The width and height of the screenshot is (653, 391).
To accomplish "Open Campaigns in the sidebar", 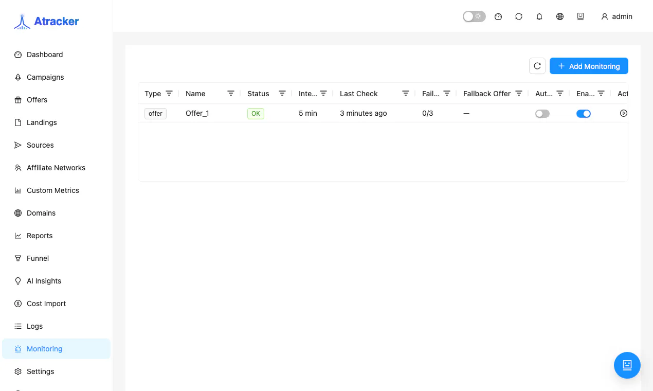I will tap(57, 77).
